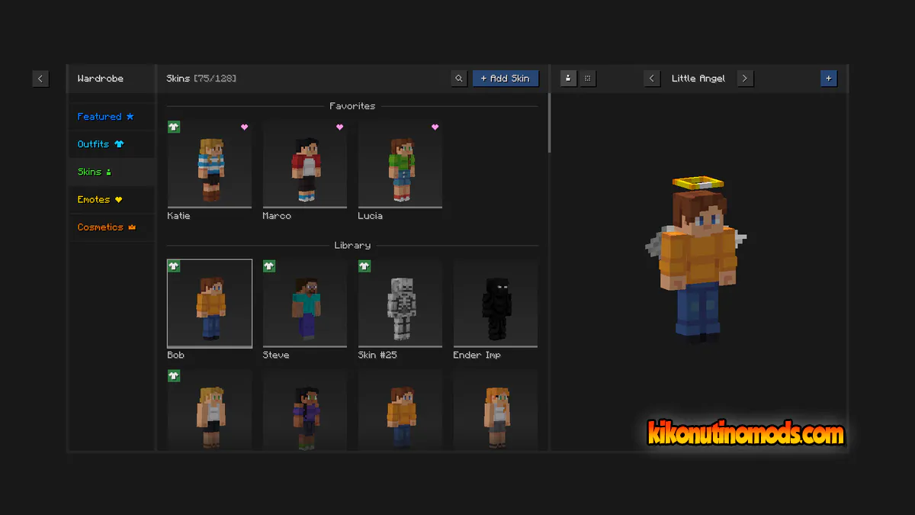Switch to the grid dots view icon

point(587,79)
